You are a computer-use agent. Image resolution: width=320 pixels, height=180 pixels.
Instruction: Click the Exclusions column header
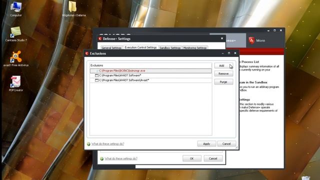pos(151,65)
